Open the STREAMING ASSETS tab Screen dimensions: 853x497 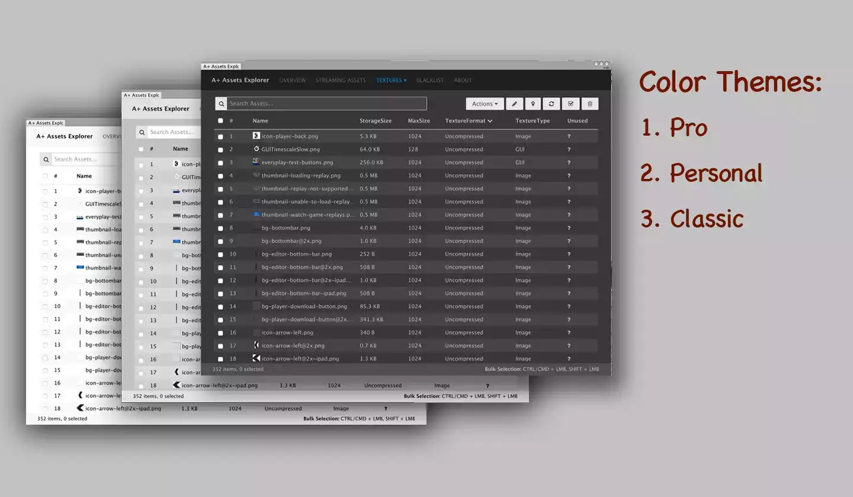[341, 80]
